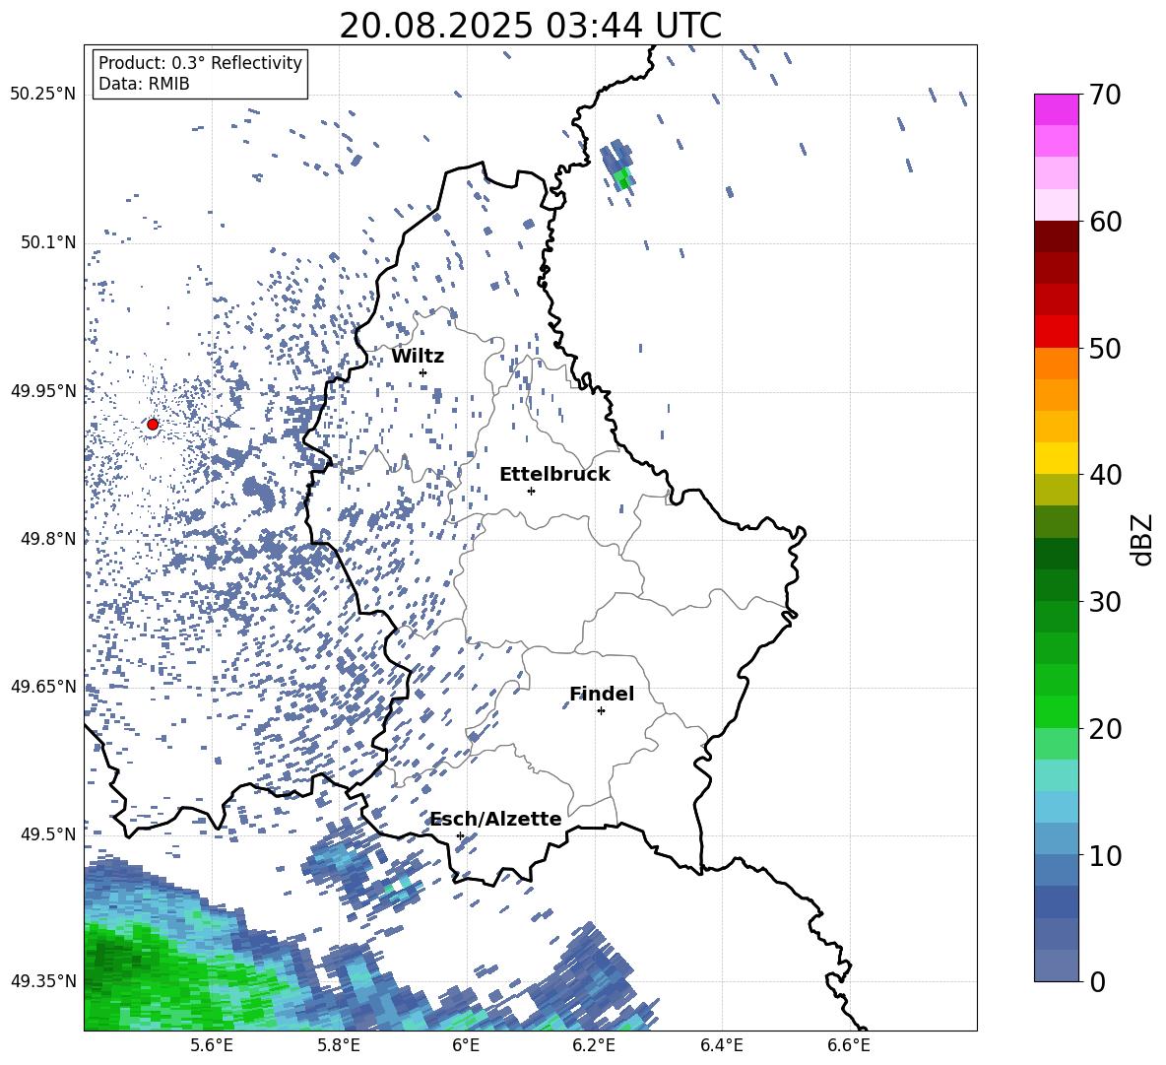
Task: Pick the turquoise swatch below 20
Action: pos(1056,775)
